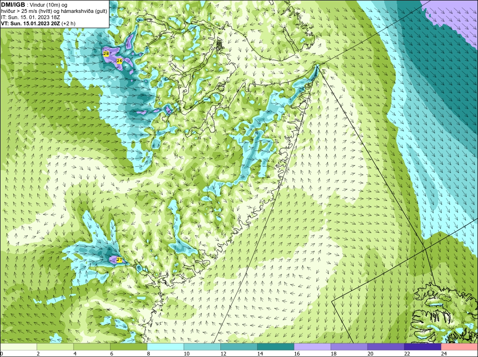
Task: Select the pink above-24 m/s legend swatch
Action: (459, 347)
